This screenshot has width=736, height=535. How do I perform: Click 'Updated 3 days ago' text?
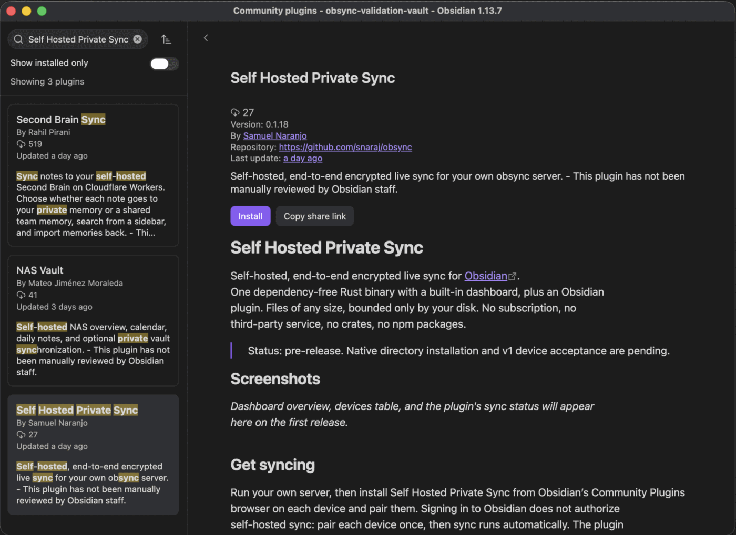click(54, 307)
